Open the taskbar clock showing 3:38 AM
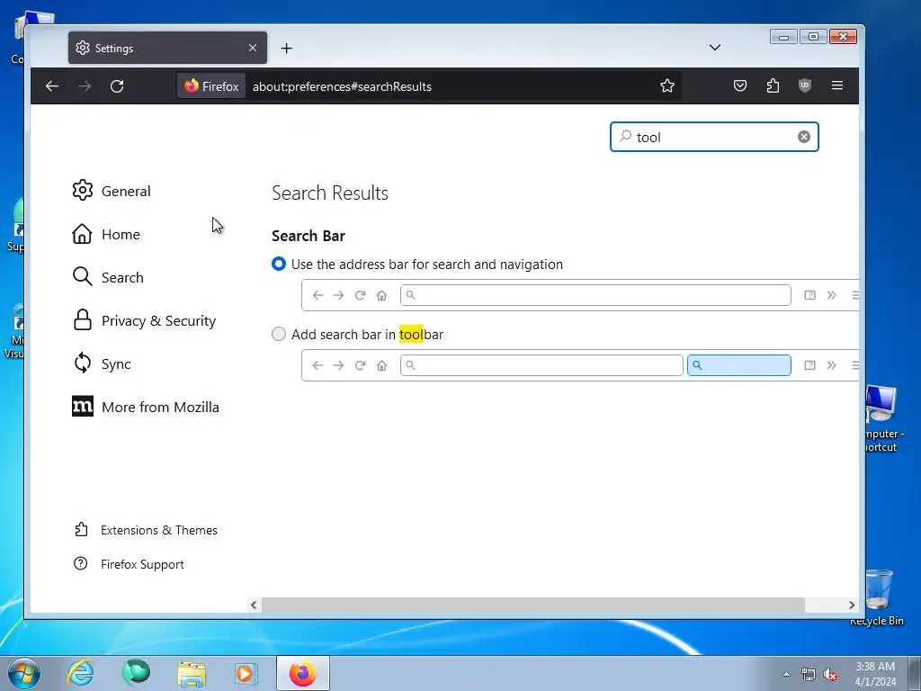The image size is (921, 691). pyautogui.click(x=875, y=674)
